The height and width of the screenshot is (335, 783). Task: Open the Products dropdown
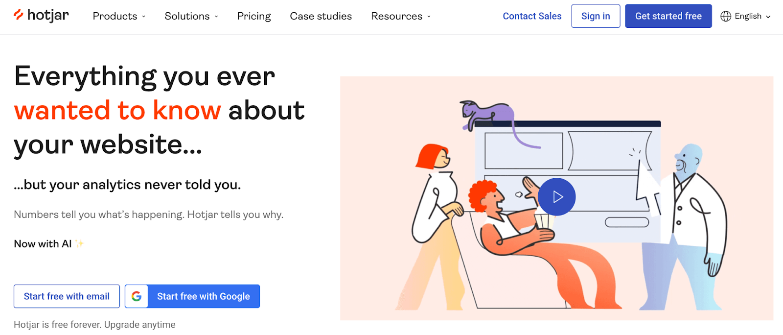pos(118,16)
